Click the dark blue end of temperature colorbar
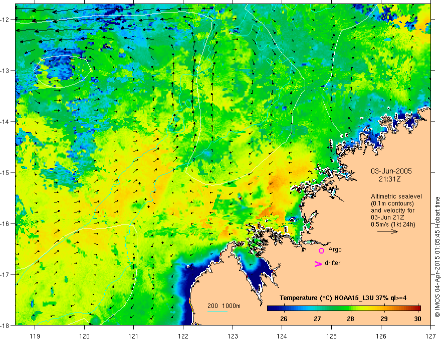Screen dimensions: 441x340 [271, 308]
